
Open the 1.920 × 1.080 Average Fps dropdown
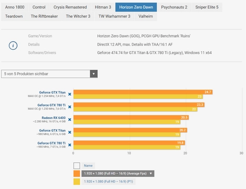pos(118,174)
